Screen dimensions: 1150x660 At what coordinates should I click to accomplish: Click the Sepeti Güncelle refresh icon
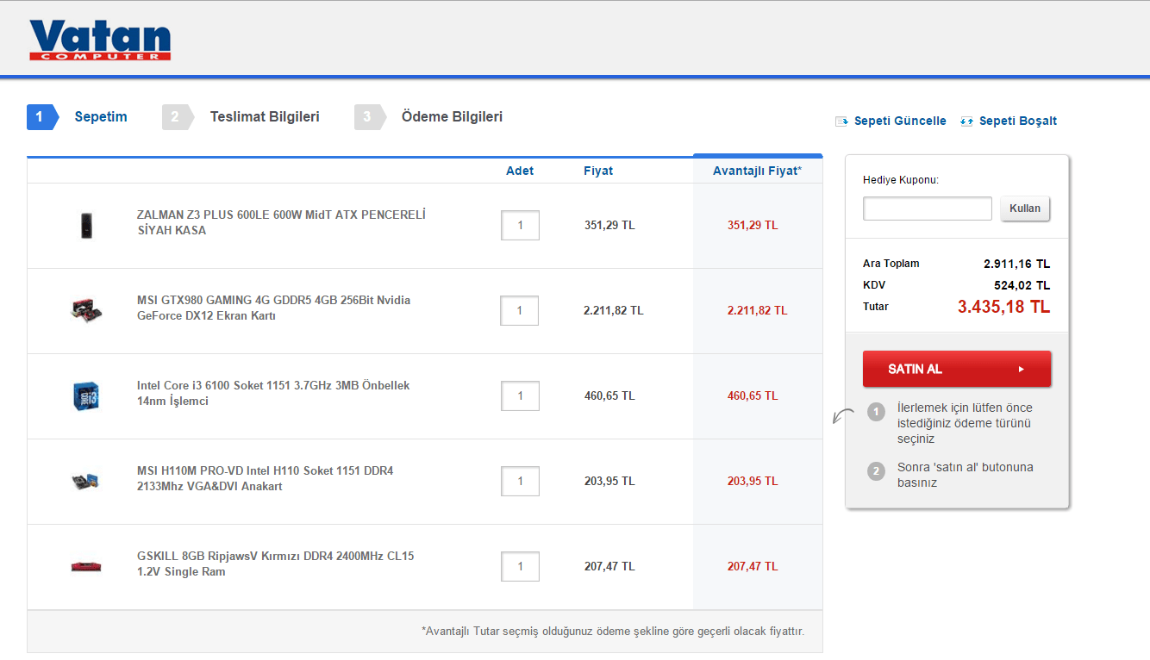pyautogui.click(x=841, y=121)
